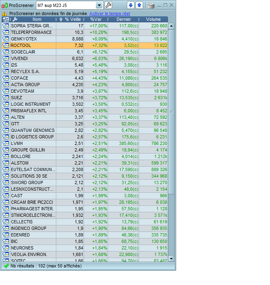Open chart icon for QUANTUM GENOMICS
This screenshot has width=270, height=285.
tap(6, 130)
